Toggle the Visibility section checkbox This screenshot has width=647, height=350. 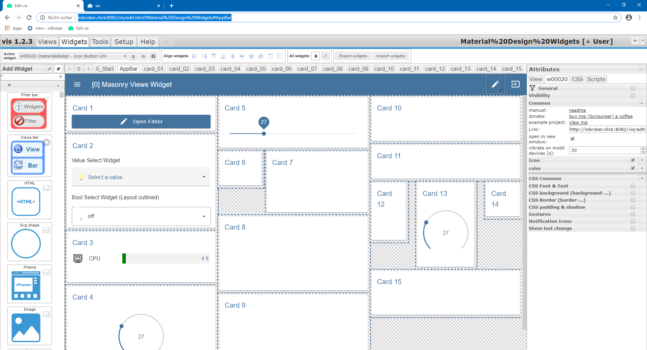pos(633,95)
